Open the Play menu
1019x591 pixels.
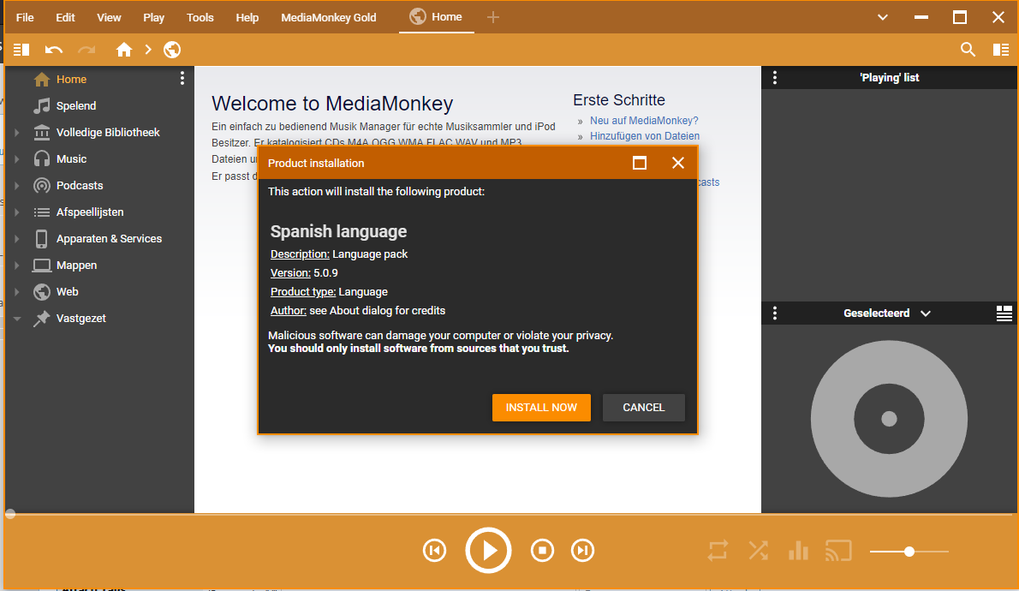point(154,17)
